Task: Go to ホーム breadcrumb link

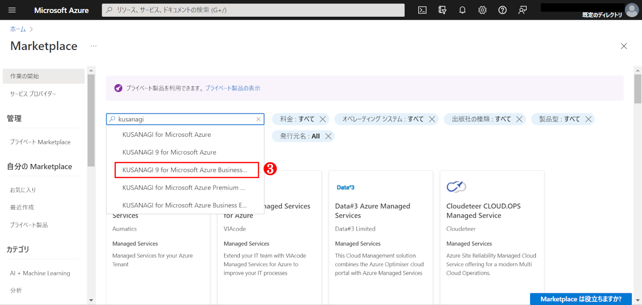Action: coord(18,29)
